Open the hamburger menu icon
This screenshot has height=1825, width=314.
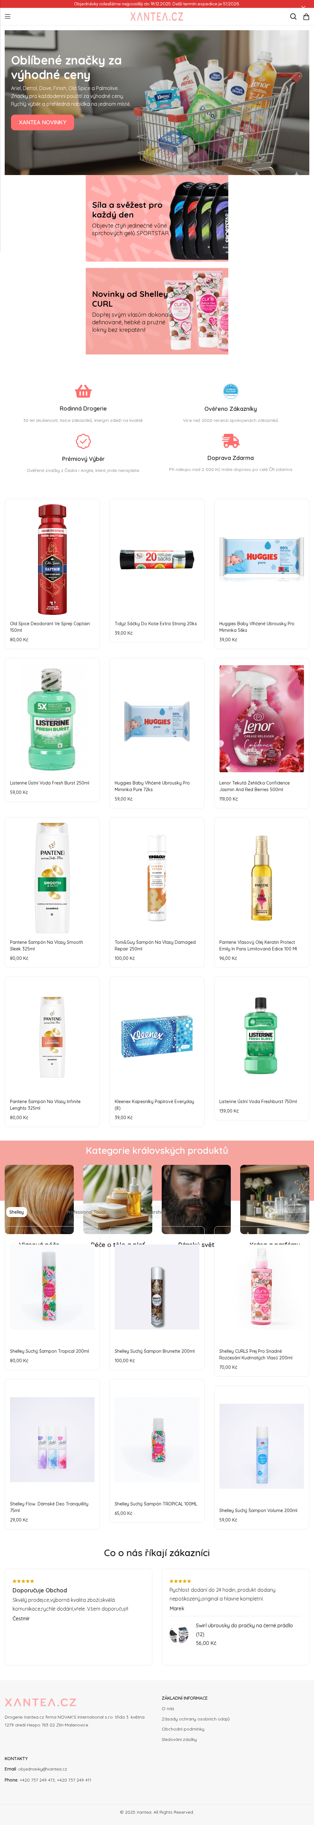pyautogui.click(x=8, y=16)
